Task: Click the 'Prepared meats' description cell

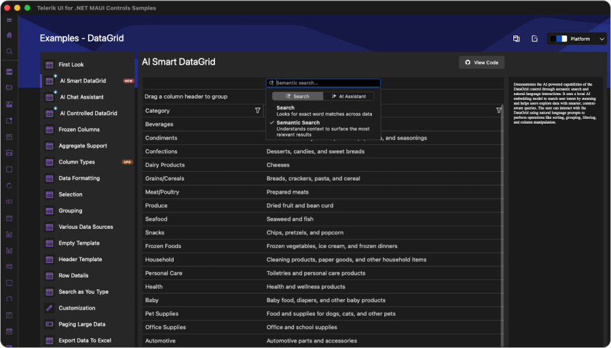Action: pos(382,192)
